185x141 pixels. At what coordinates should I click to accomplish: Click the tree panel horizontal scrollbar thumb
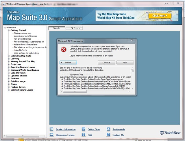point(23,136)
